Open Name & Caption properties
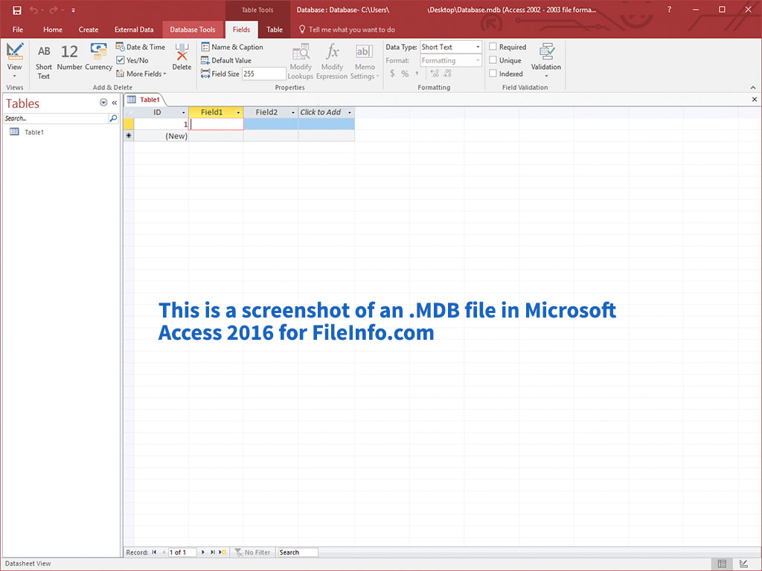The height and width of the screenshot is (571, 762). 232,47
